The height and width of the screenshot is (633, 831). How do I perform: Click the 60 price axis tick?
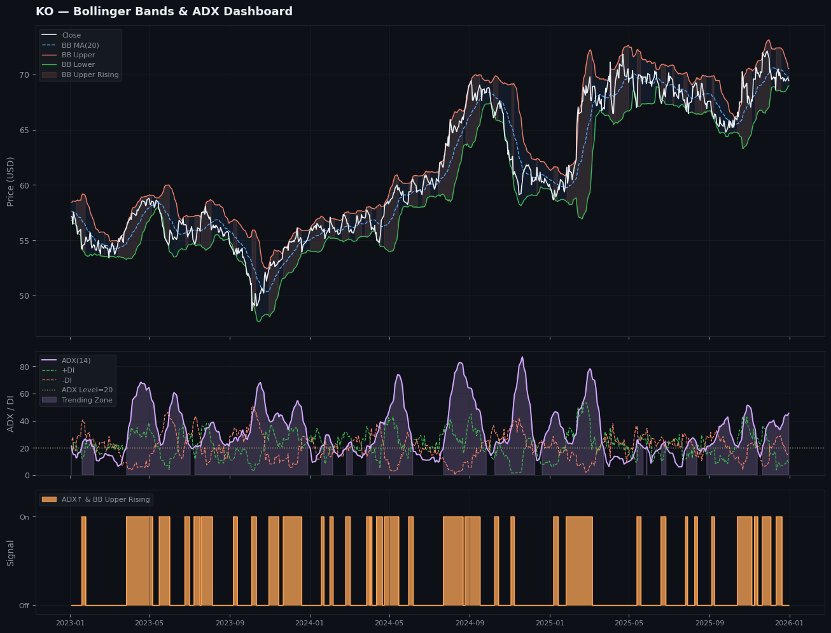[24, 185]
